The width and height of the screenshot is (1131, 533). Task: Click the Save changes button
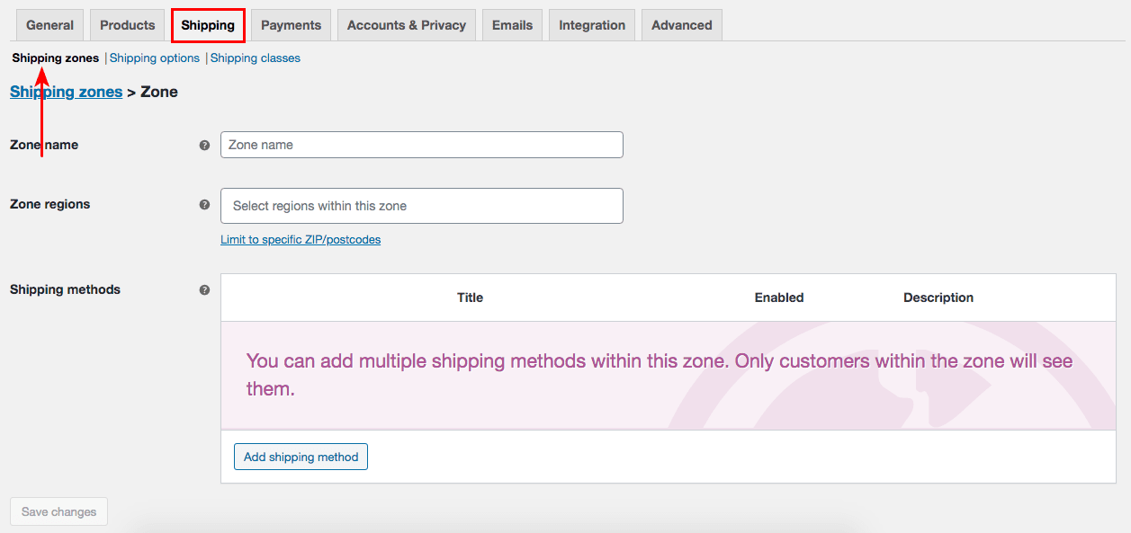[x=58, y=511]
